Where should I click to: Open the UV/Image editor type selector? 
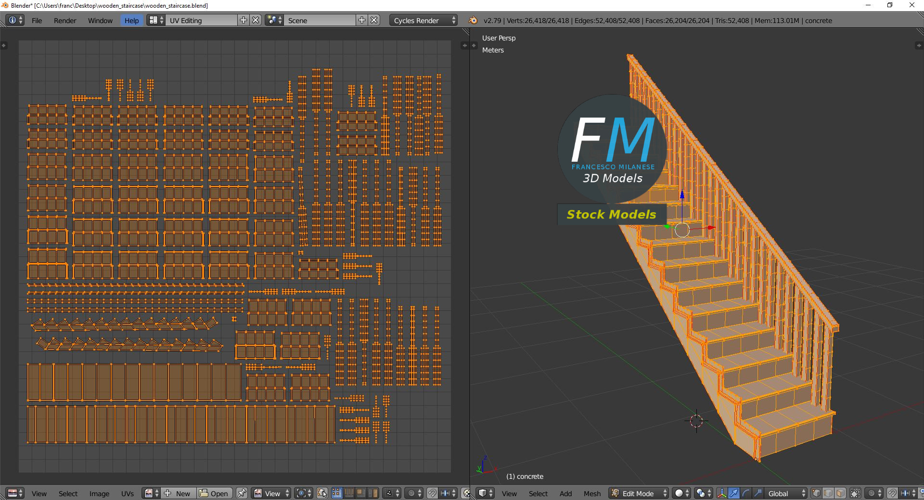(15, 493)
